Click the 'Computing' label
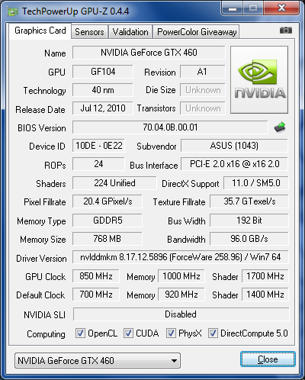 pyautogui.click(x=46, y=334)
